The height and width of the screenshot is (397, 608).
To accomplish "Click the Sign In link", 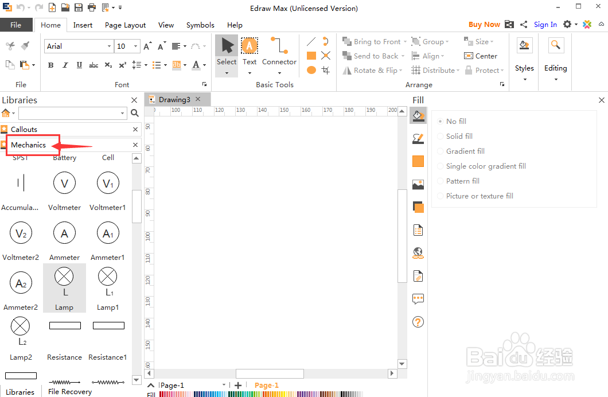I will click(x=545, y=25).
